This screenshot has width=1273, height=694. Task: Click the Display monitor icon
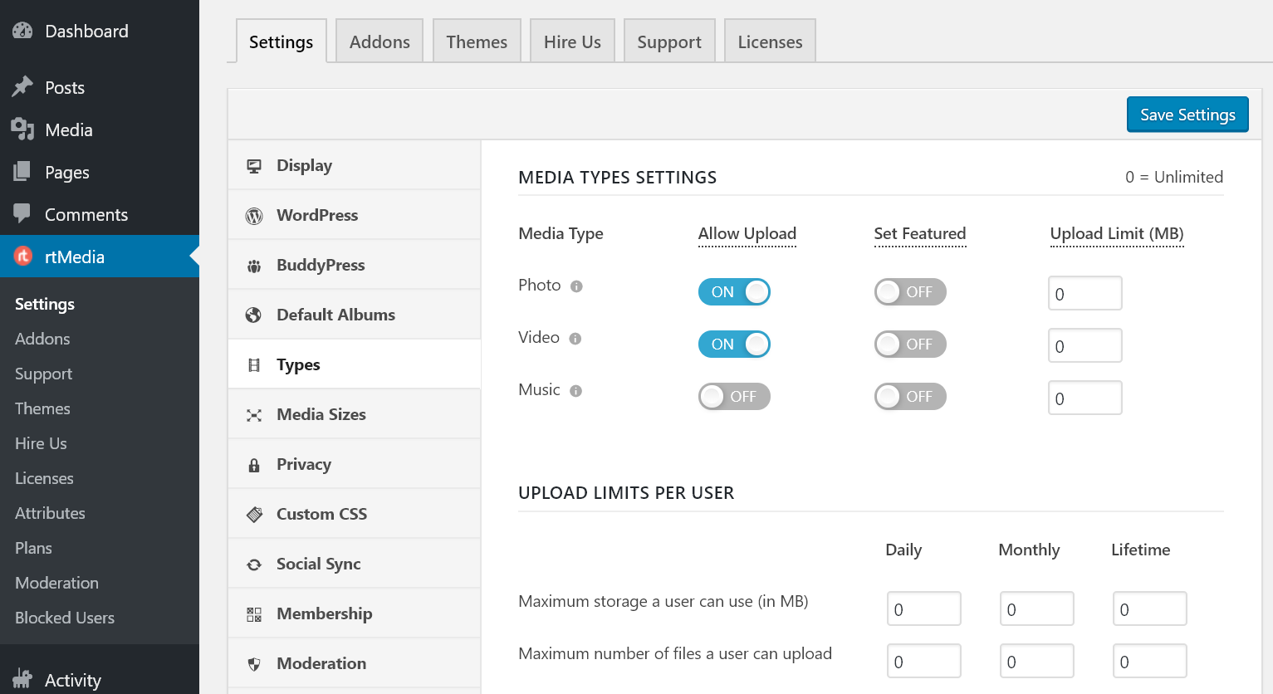click(253, 165)
